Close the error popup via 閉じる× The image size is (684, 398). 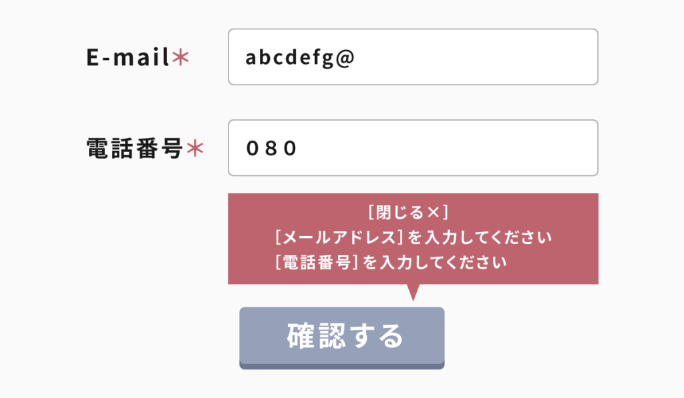(407, 213)
